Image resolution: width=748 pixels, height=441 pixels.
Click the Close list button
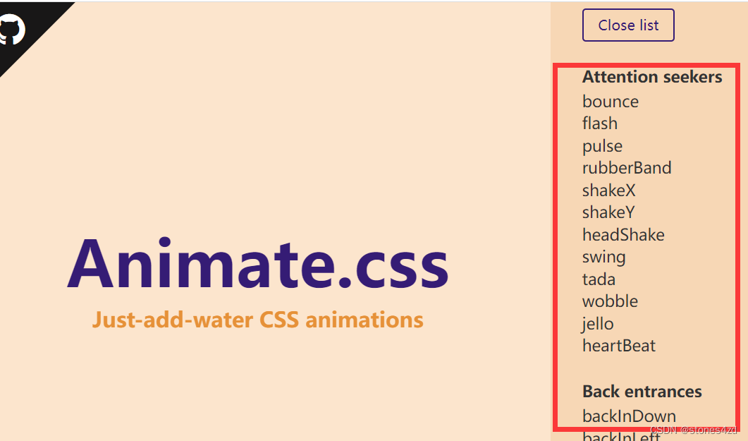628,25
